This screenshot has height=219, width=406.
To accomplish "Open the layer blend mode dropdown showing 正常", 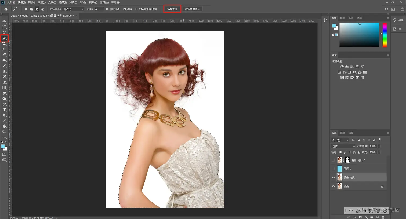I will (x=343, y=146).
